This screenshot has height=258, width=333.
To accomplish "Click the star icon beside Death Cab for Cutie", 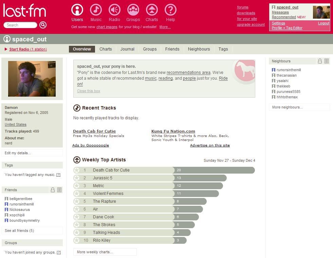I will (x=76, y=170).
